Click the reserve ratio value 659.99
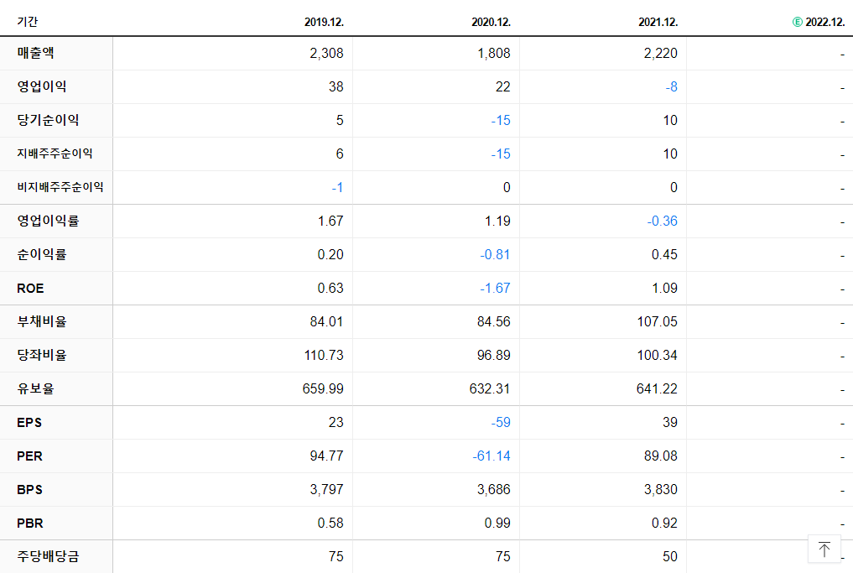Screen dimensions: 853x573 323,389
